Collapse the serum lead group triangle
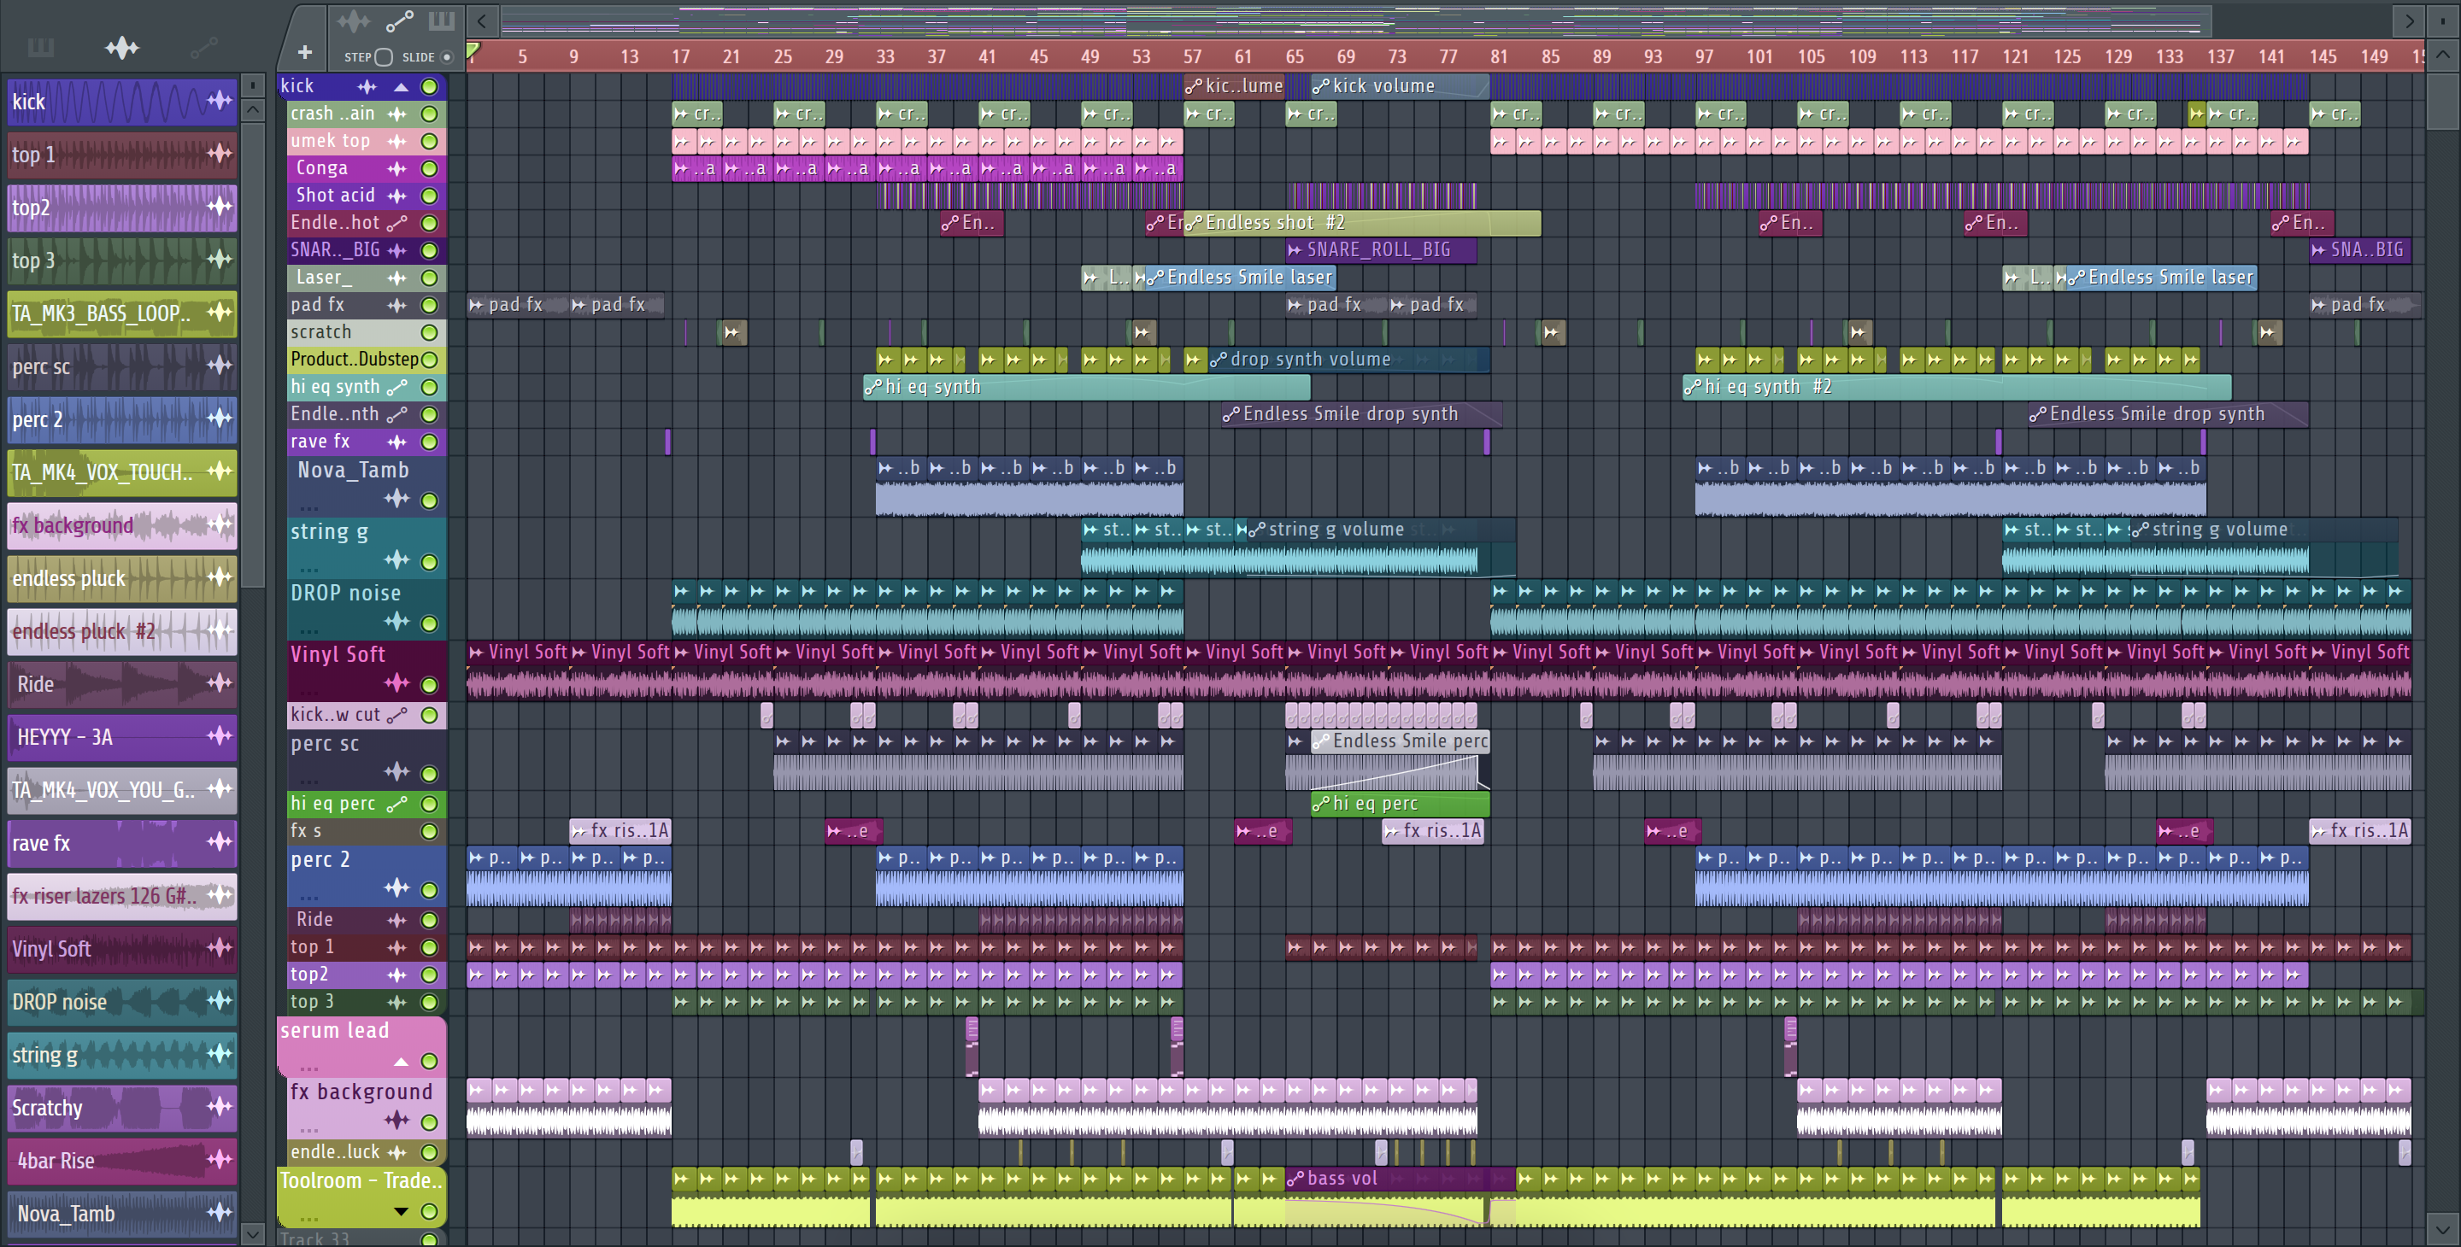This screenshot has width=2461, height=1247. (x=402, y=1062)
